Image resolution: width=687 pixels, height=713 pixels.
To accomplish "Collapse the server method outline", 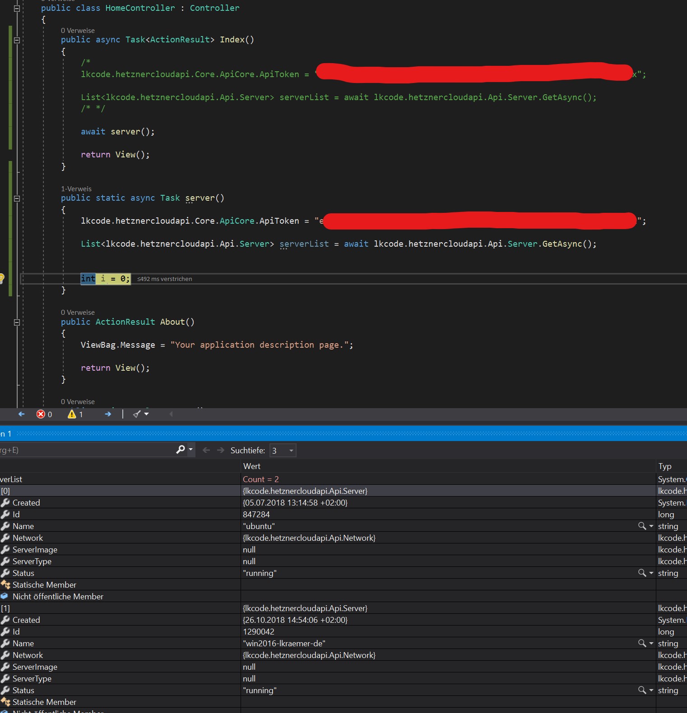I will point(17,198).
